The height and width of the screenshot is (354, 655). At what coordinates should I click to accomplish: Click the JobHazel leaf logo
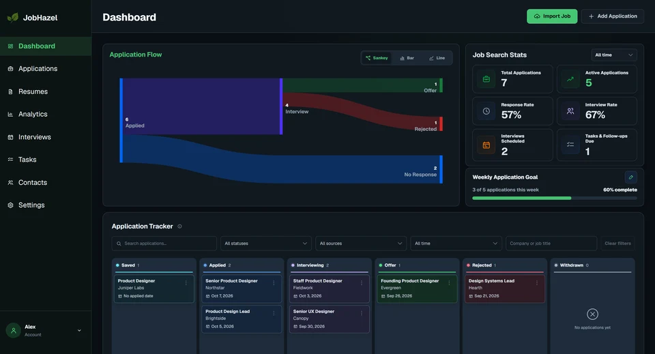(x=13, y=18)
